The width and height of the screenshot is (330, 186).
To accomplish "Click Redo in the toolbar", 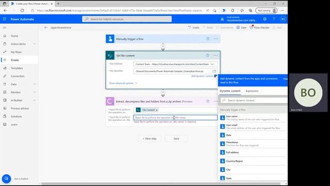I will coord(208,27).
